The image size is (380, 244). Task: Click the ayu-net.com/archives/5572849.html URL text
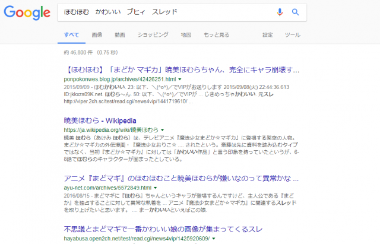click(x=107, y=188)
